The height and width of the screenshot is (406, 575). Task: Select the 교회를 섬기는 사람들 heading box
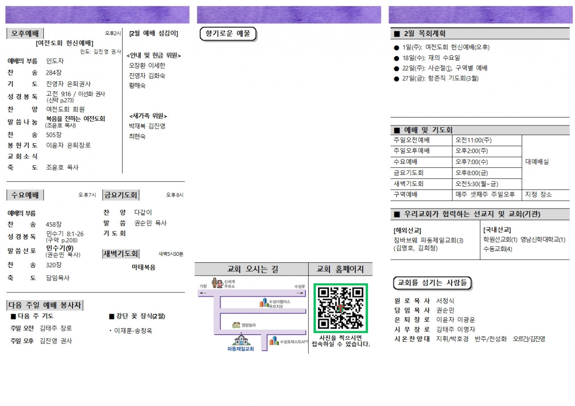pos(432,282)
